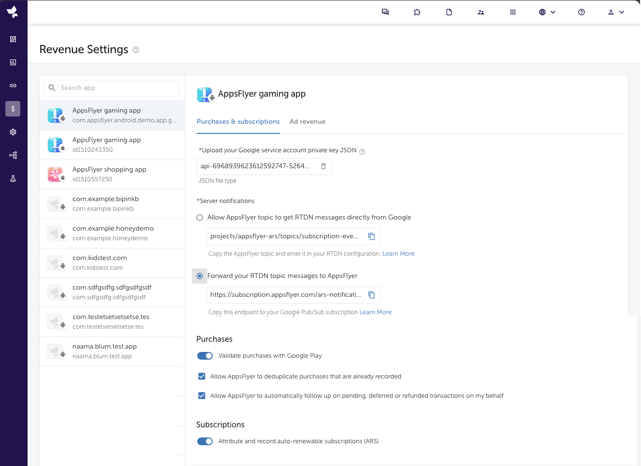Click the JSON file type hint text
The height and width of the screenshot is (466, 641).
tap(218, 181)
